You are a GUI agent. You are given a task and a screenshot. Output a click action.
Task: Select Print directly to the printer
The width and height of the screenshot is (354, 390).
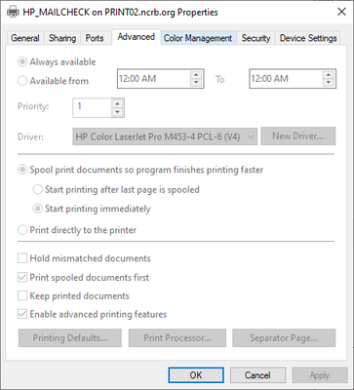(x=22, y=230)
